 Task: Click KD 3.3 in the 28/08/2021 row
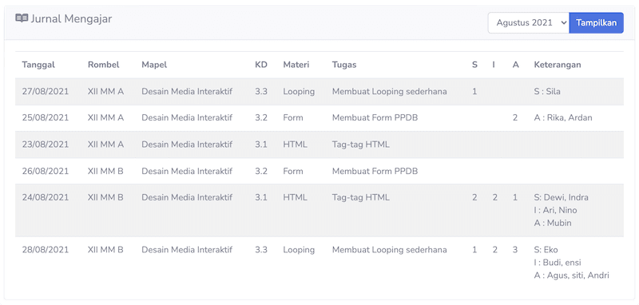(261, 250)
